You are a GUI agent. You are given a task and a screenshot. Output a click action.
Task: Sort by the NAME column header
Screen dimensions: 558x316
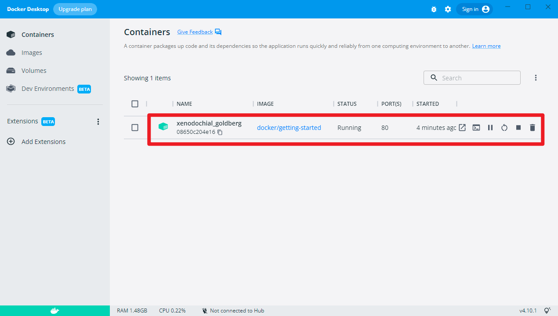(x=185, y=104)
